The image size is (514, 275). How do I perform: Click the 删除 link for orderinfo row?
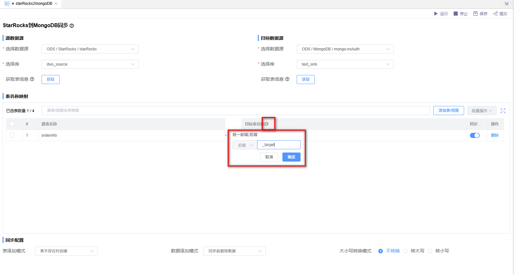click(x=495, y=135)
